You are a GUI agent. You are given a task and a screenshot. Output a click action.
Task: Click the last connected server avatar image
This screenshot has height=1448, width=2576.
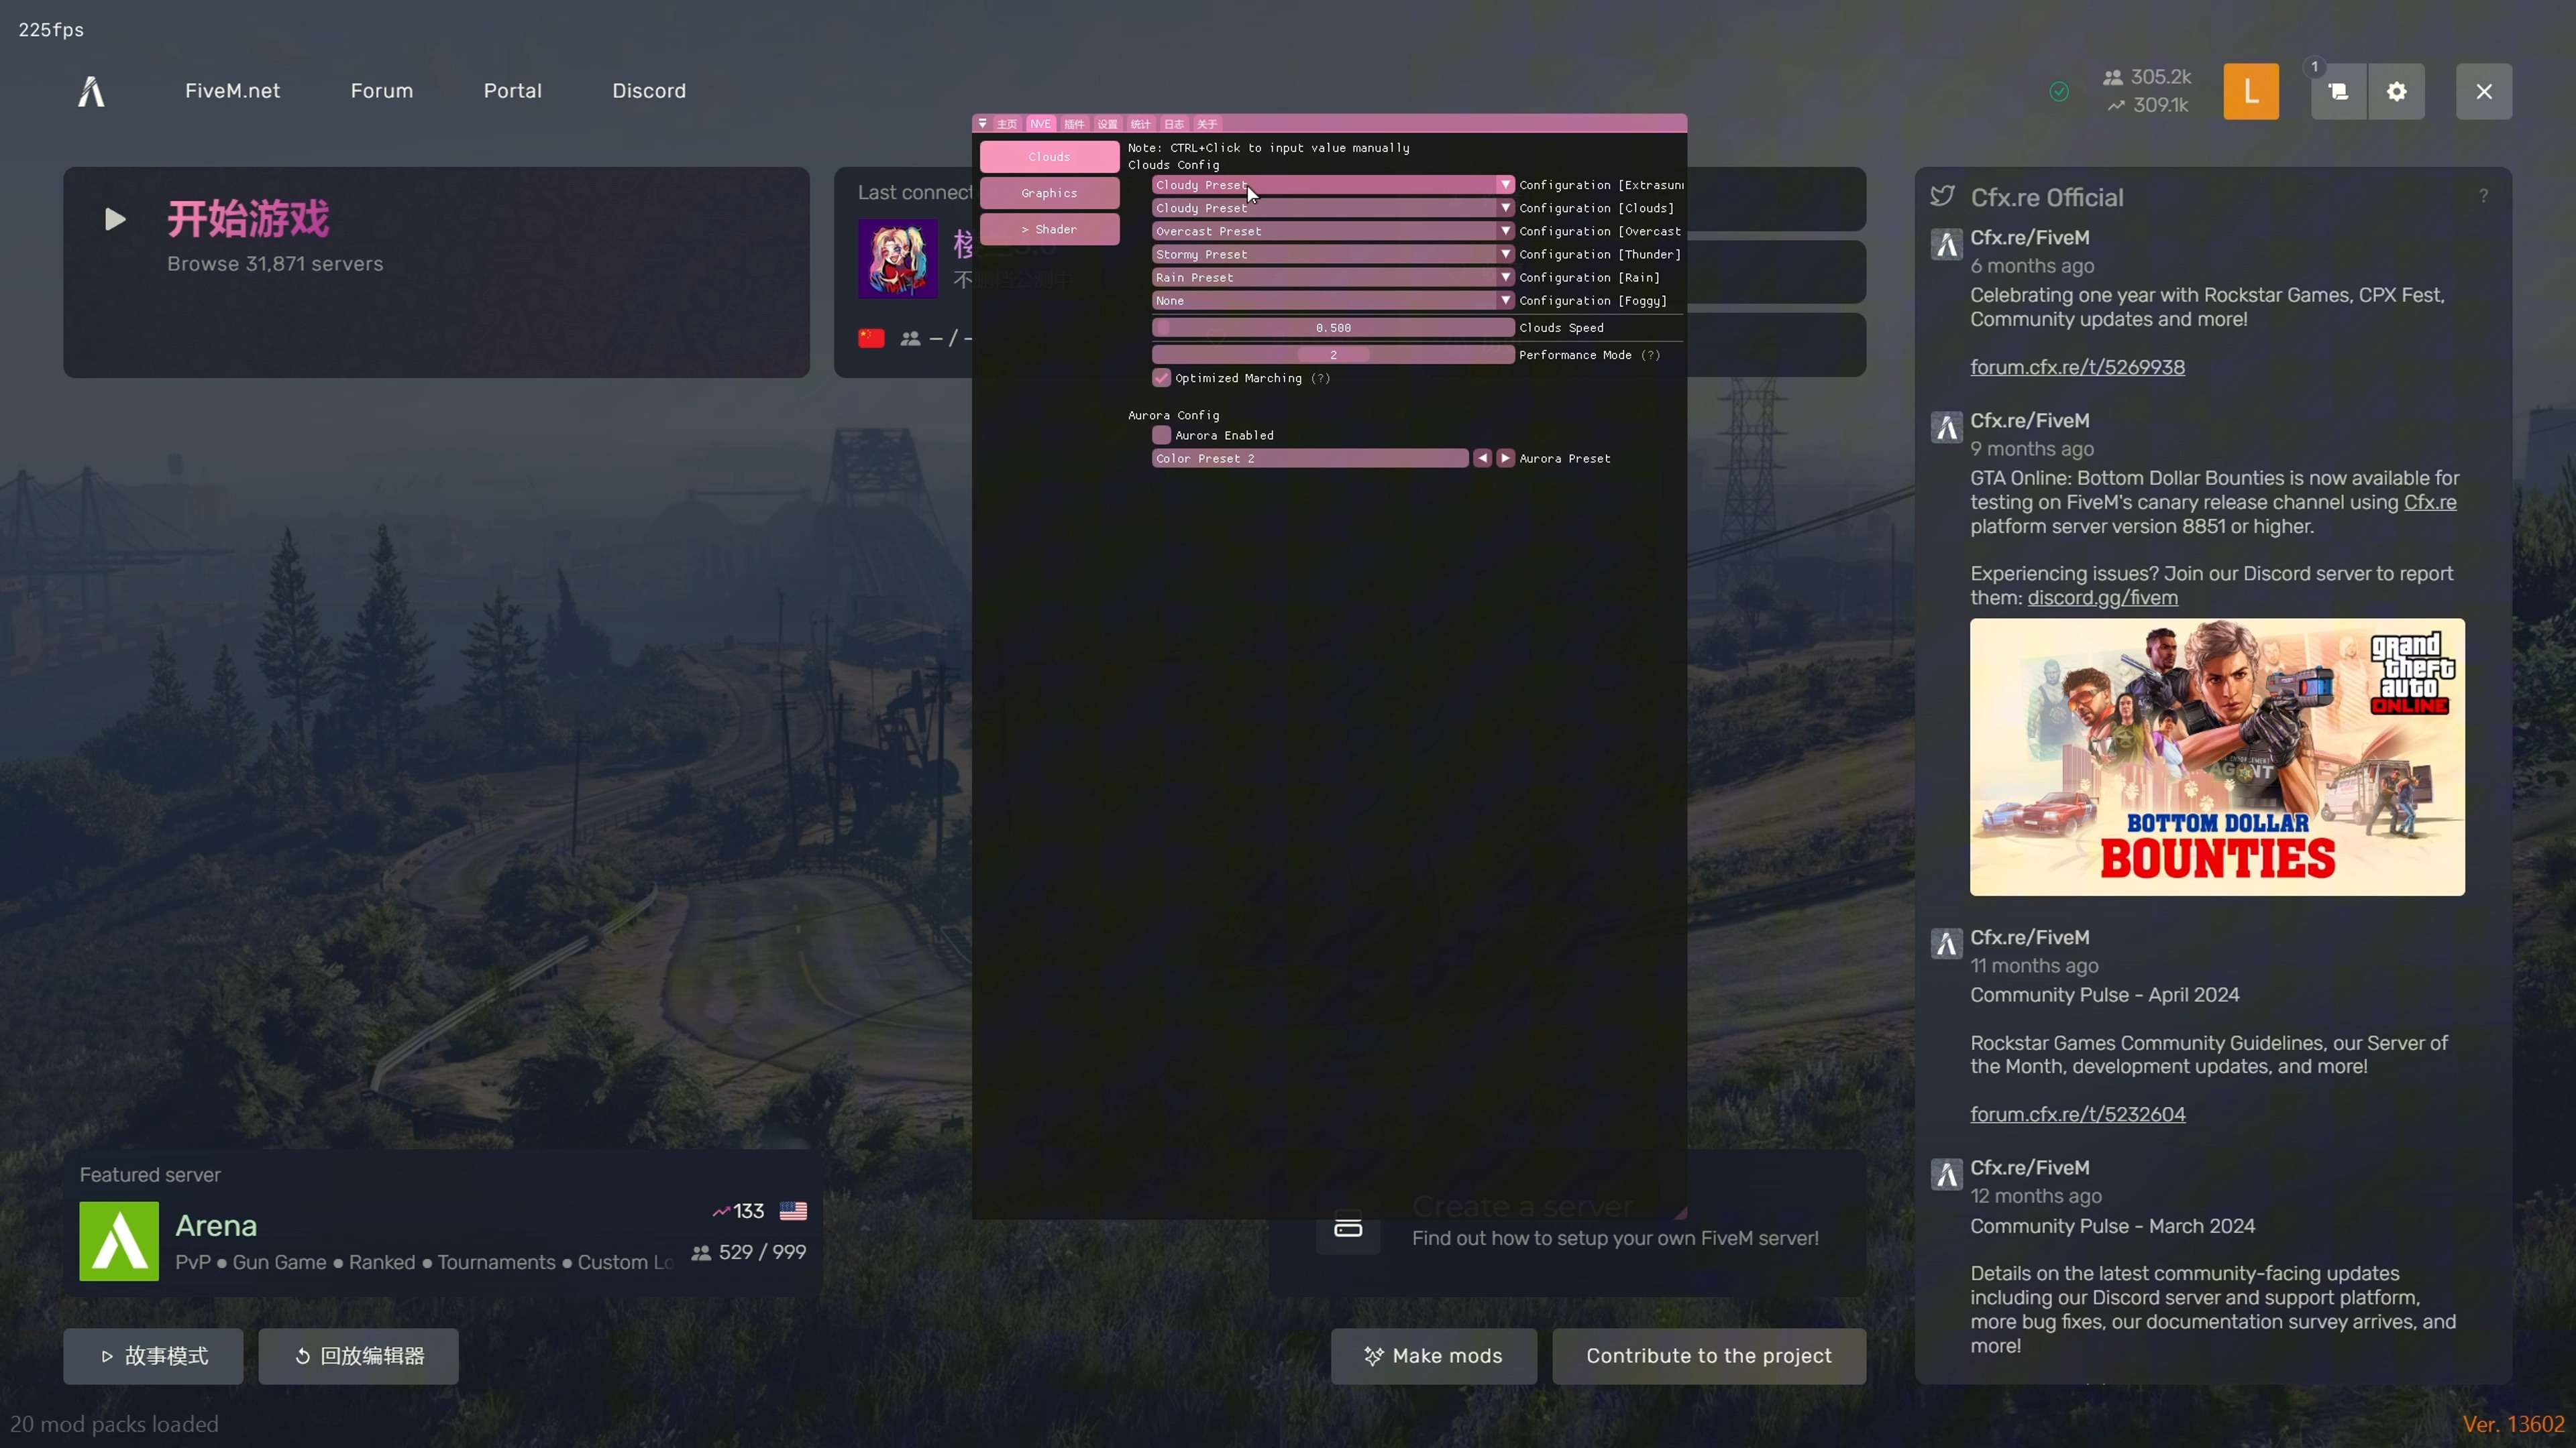click(898, 259)
